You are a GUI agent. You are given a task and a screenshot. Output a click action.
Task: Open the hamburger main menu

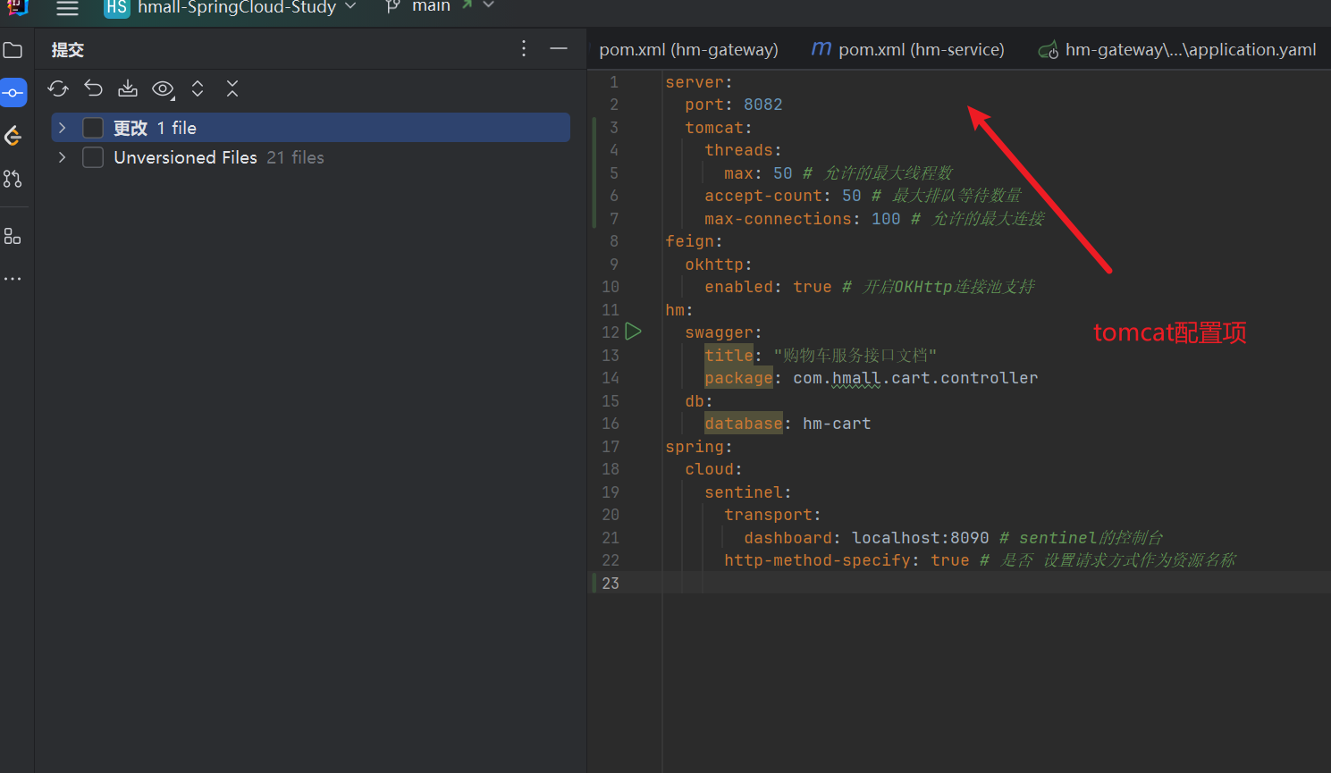67,8
